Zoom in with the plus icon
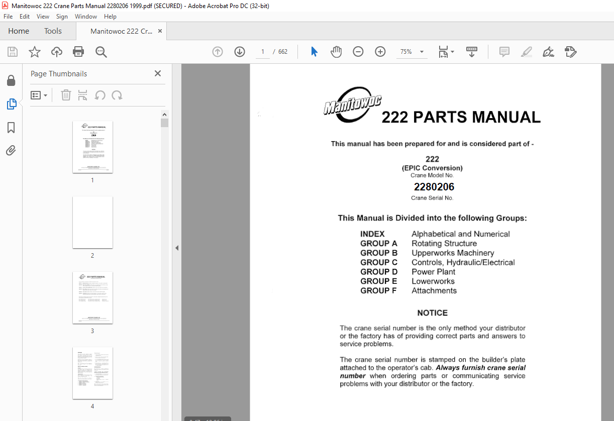 380,52
